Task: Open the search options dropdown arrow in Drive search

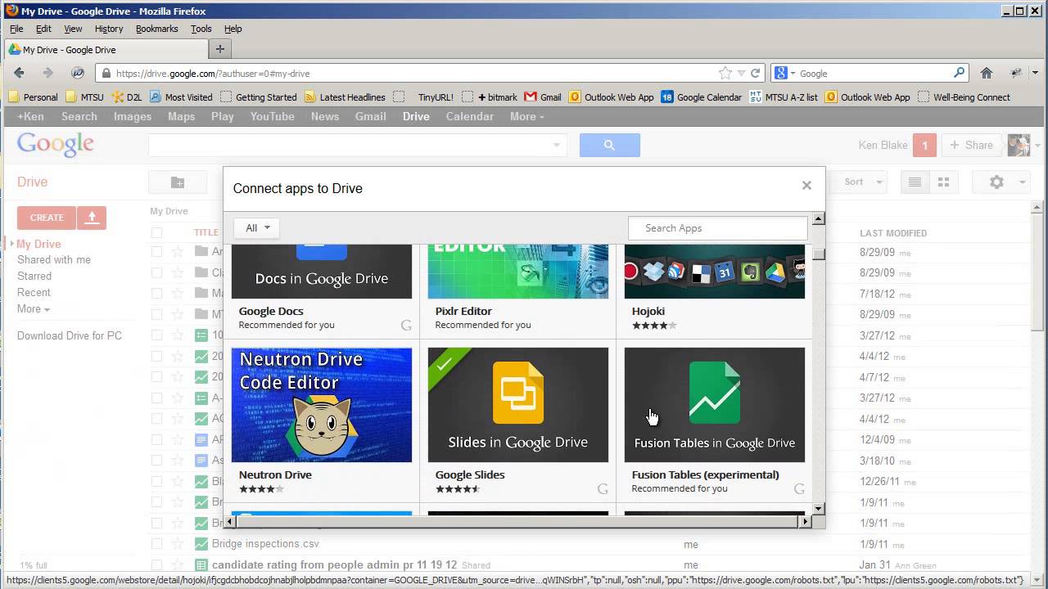Action: (x=556, y=146)
